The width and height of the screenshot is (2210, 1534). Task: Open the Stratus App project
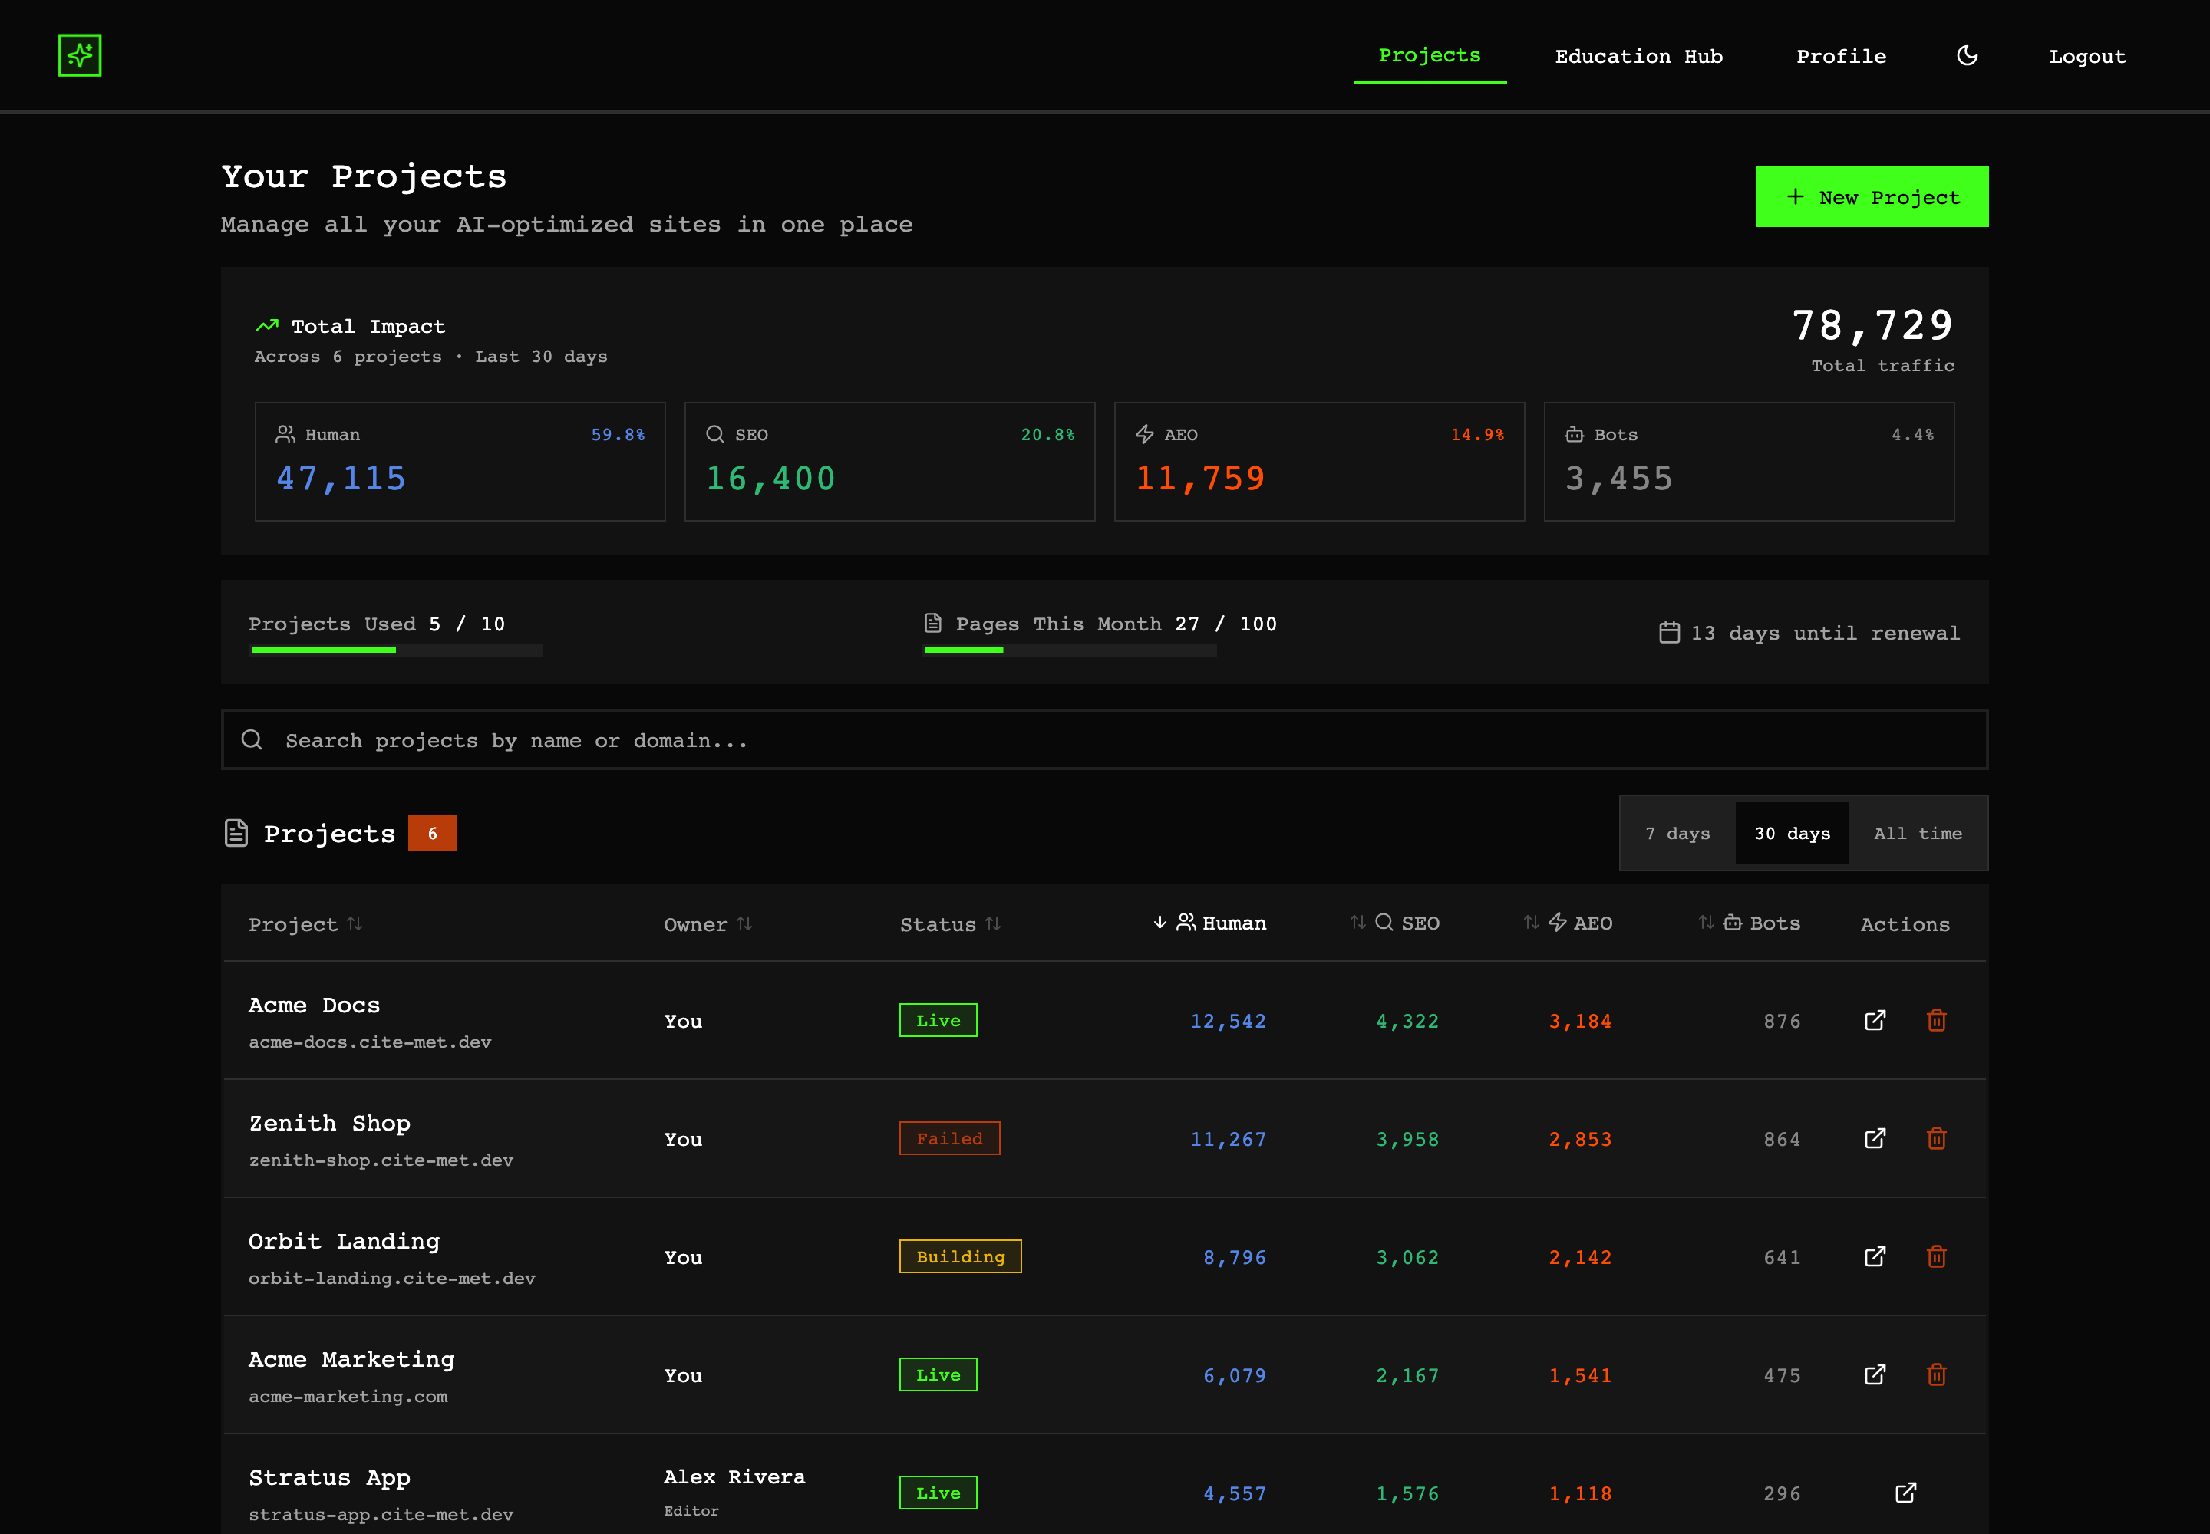[330, 1478]
